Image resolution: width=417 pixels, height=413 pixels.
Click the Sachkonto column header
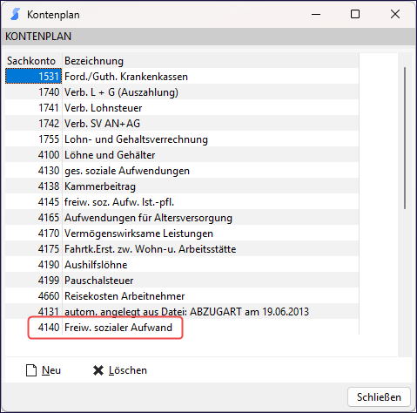pyautogui.click(x=31, y=61)
